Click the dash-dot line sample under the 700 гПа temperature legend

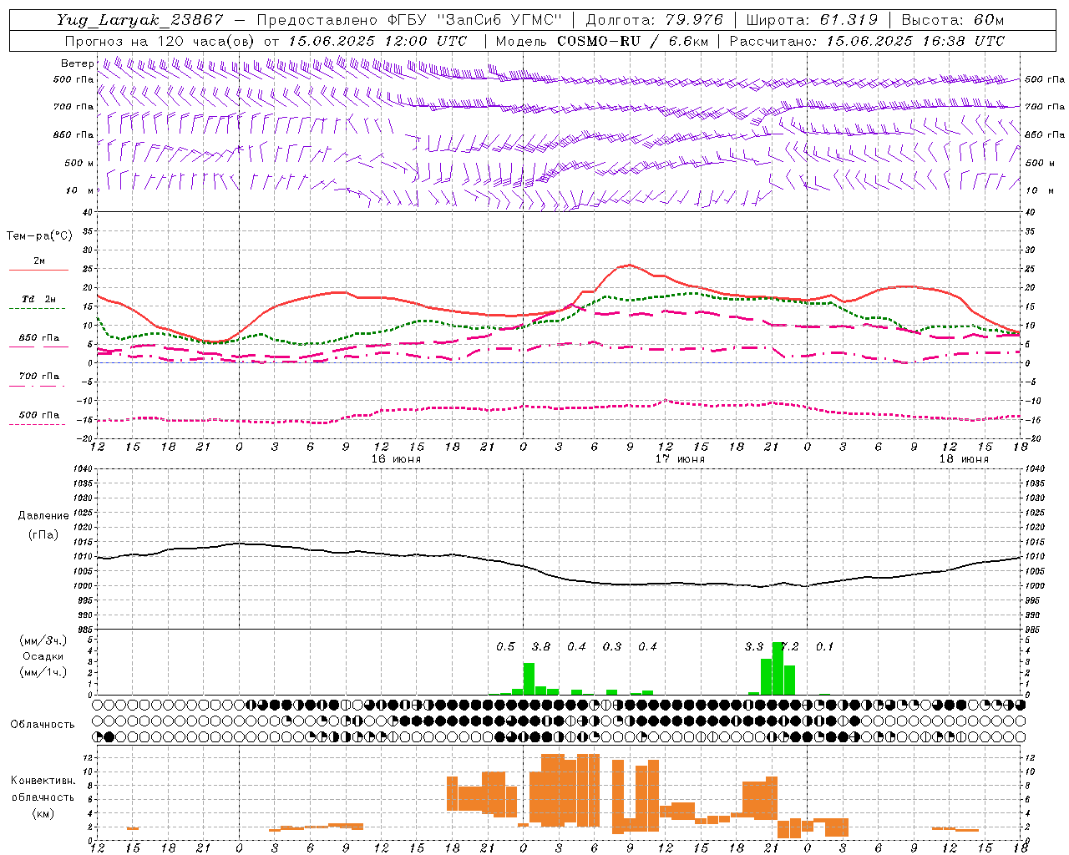pyautogui.click(x=38, y=386)
